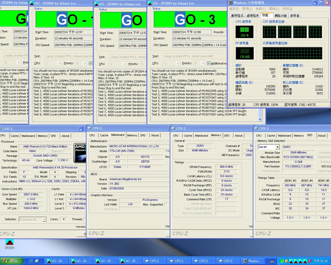This screenshot has width=331, height=265.
Task: Click the Windows Task Manager title bar icon
Action: coord(230,3)
